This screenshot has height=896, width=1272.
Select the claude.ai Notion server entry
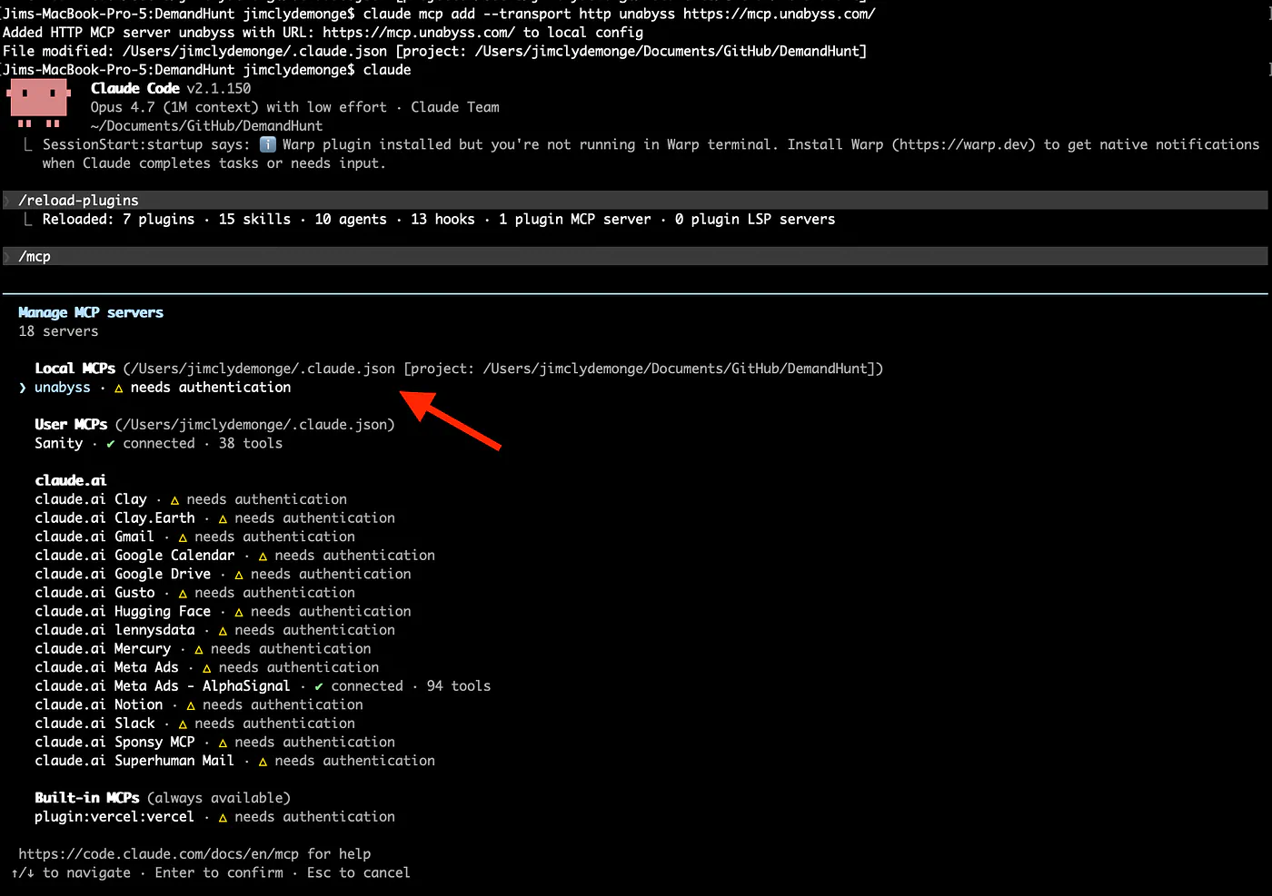[x=99, y=704]
